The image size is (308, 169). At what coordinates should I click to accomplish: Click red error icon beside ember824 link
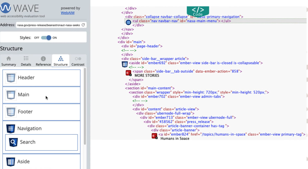(154, 136)
